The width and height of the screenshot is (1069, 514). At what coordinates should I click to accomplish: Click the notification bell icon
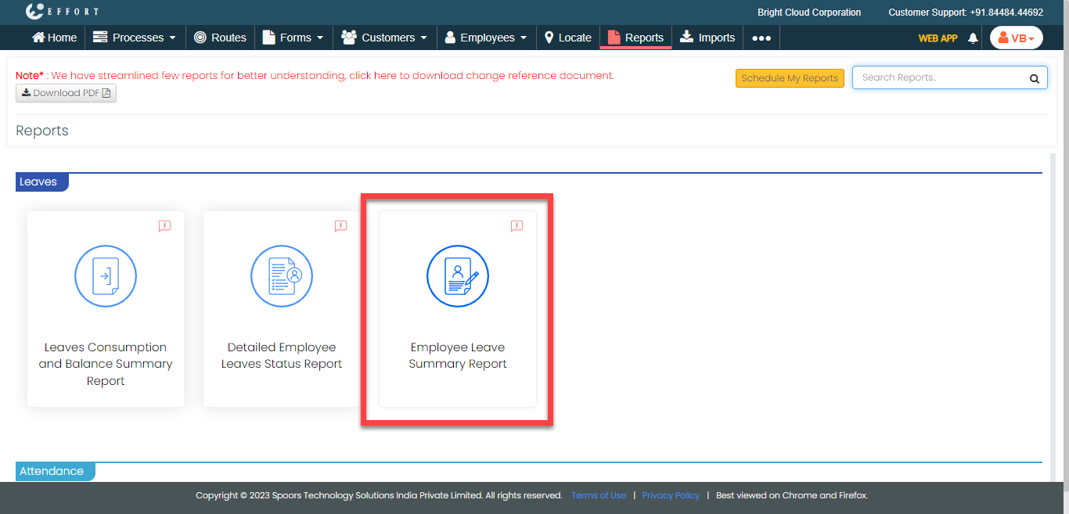pyautogui.click(x=973, y=38)
